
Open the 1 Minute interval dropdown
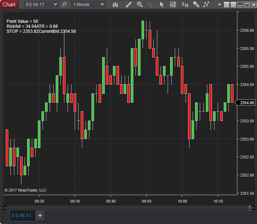click(88, 4)
